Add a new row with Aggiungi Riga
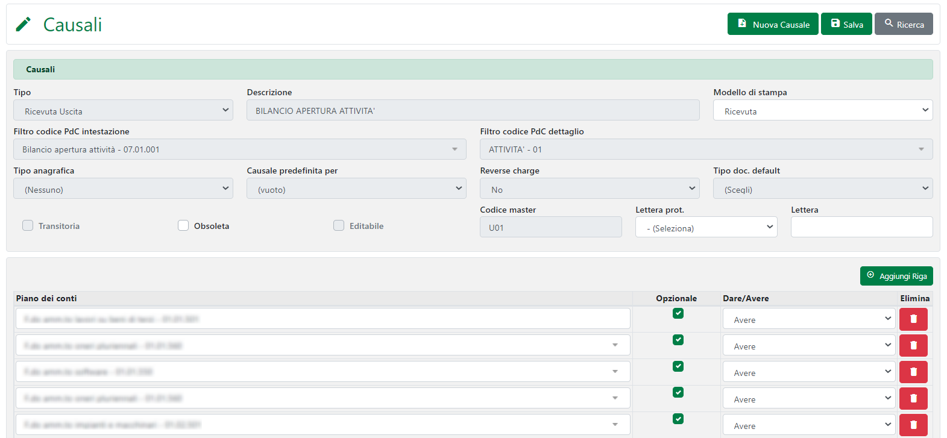Viewport: 947px width, 438px height. (896, 276)
